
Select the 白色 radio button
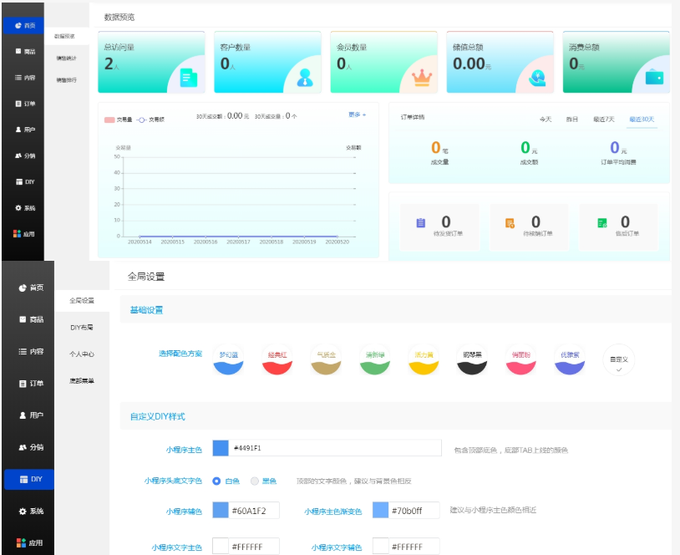216,481
